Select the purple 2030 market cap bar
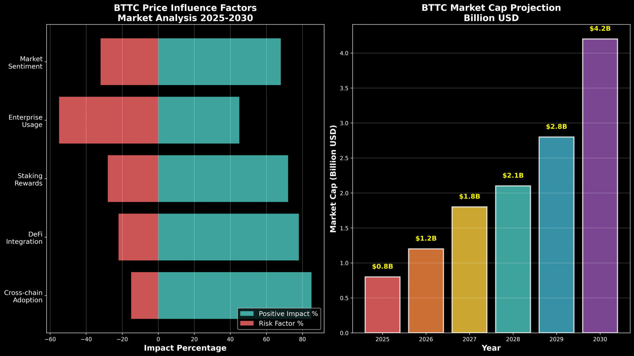634x356 pixels. pyautogui.click(x=600, y=186)
